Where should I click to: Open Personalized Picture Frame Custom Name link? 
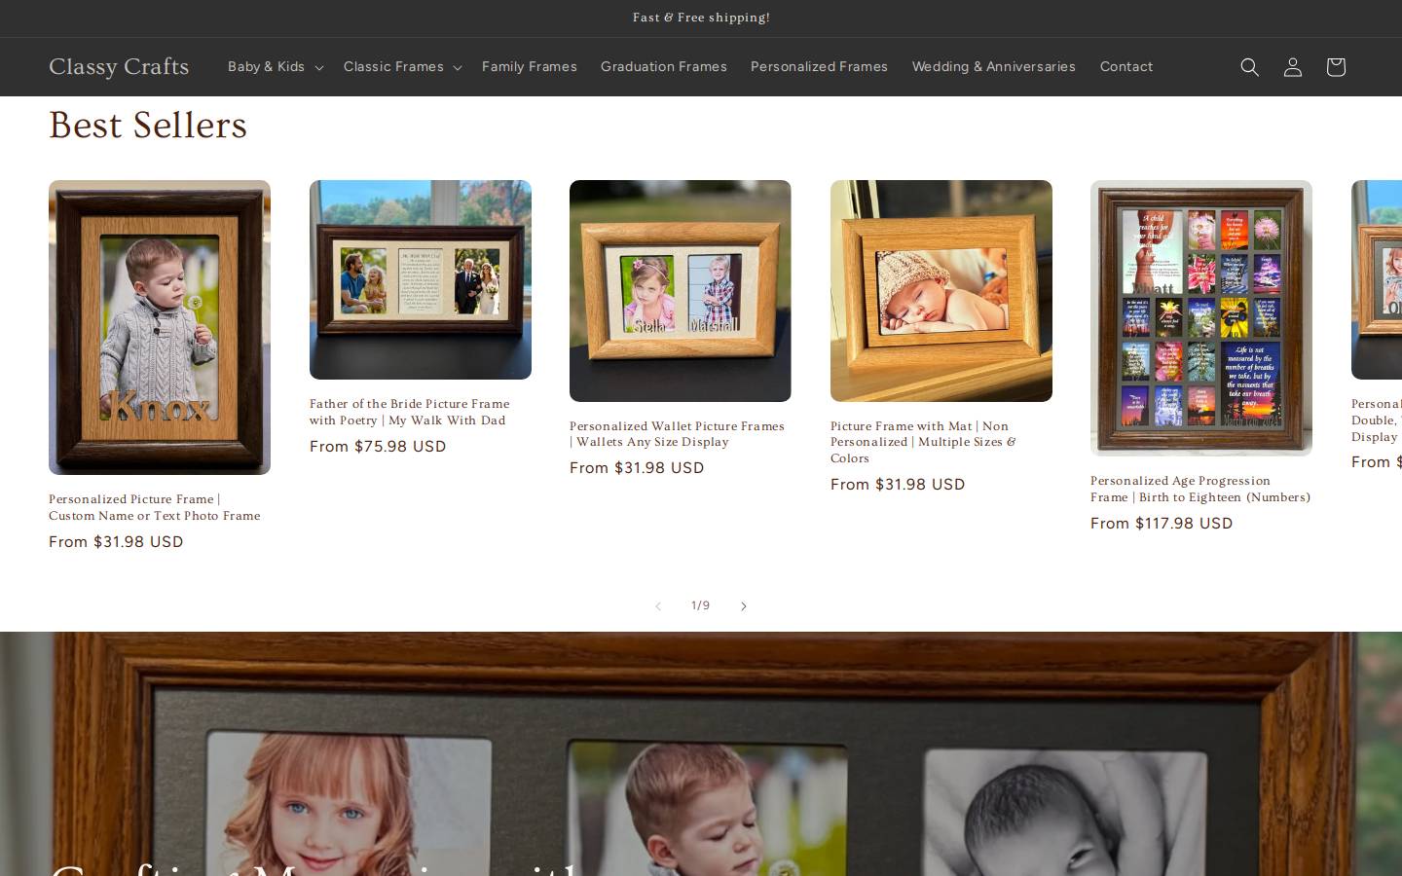pyautogui.click(x=155, y=507)
